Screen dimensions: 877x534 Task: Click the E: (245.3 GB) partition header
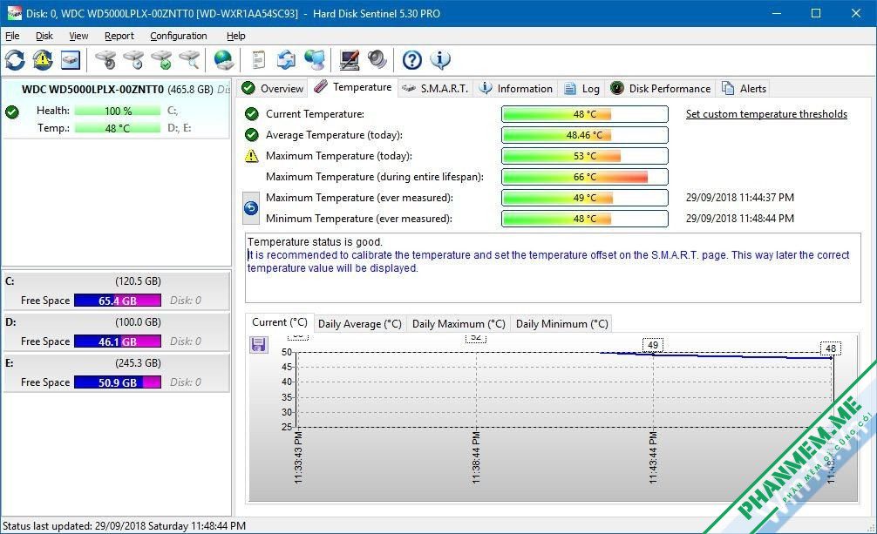pyautogui.click(x=116, y=363)
